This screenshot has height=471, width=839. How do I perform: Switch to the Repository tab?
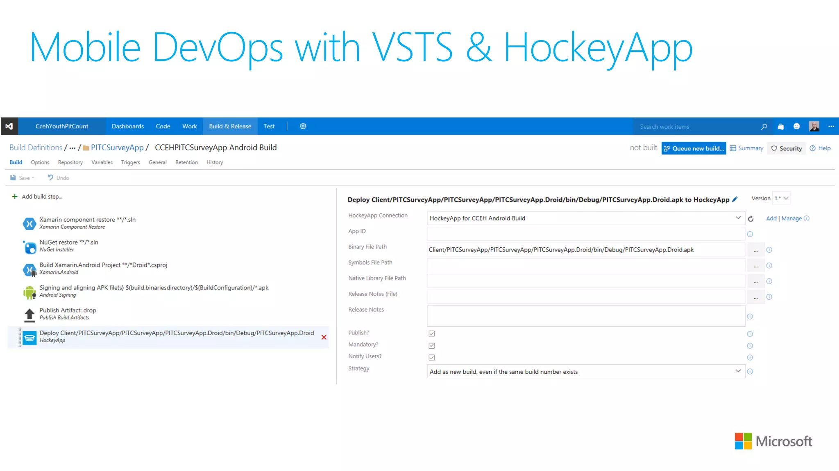click(70, 162)
